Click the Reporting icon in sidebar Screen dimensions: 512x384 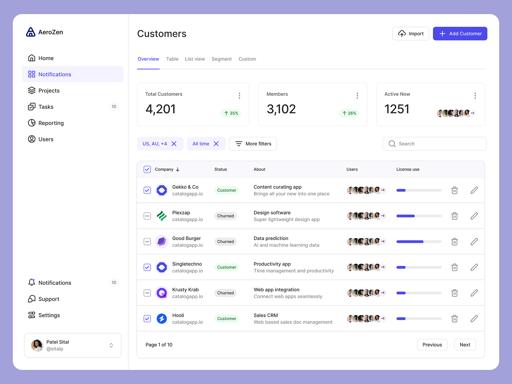click(32, 123)
